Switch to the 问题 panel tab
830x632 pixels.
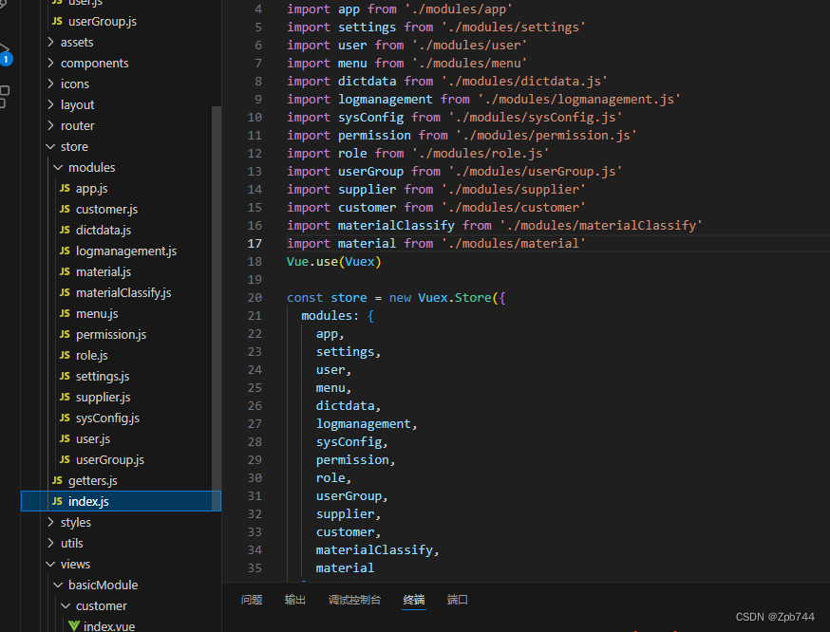[252, 600]
